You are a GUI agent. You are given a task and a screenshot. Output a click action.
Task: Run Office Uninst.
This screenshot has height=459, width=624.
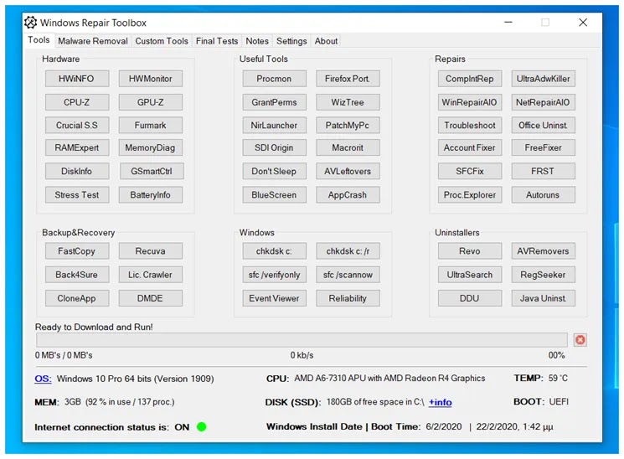click(x=544, y=126)
